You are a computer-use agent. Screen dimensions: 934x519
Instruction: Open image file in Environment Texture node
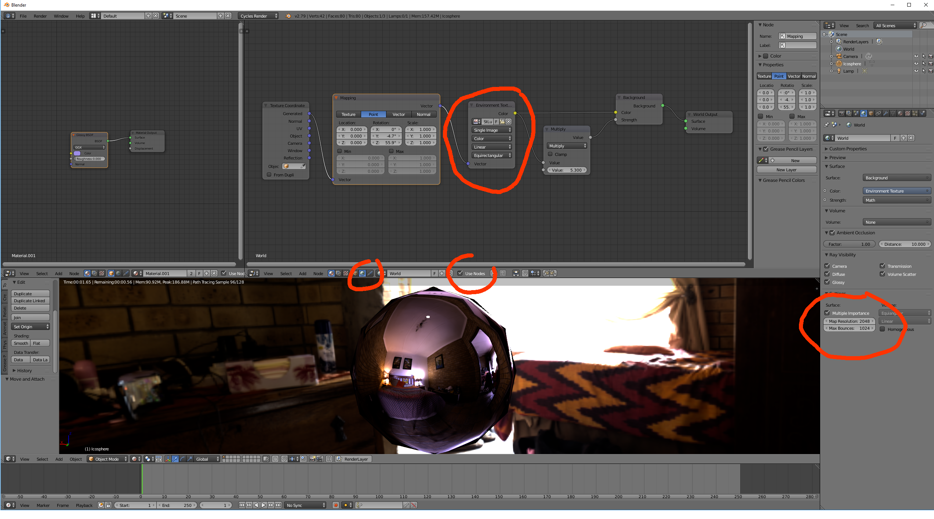(502, 121)
